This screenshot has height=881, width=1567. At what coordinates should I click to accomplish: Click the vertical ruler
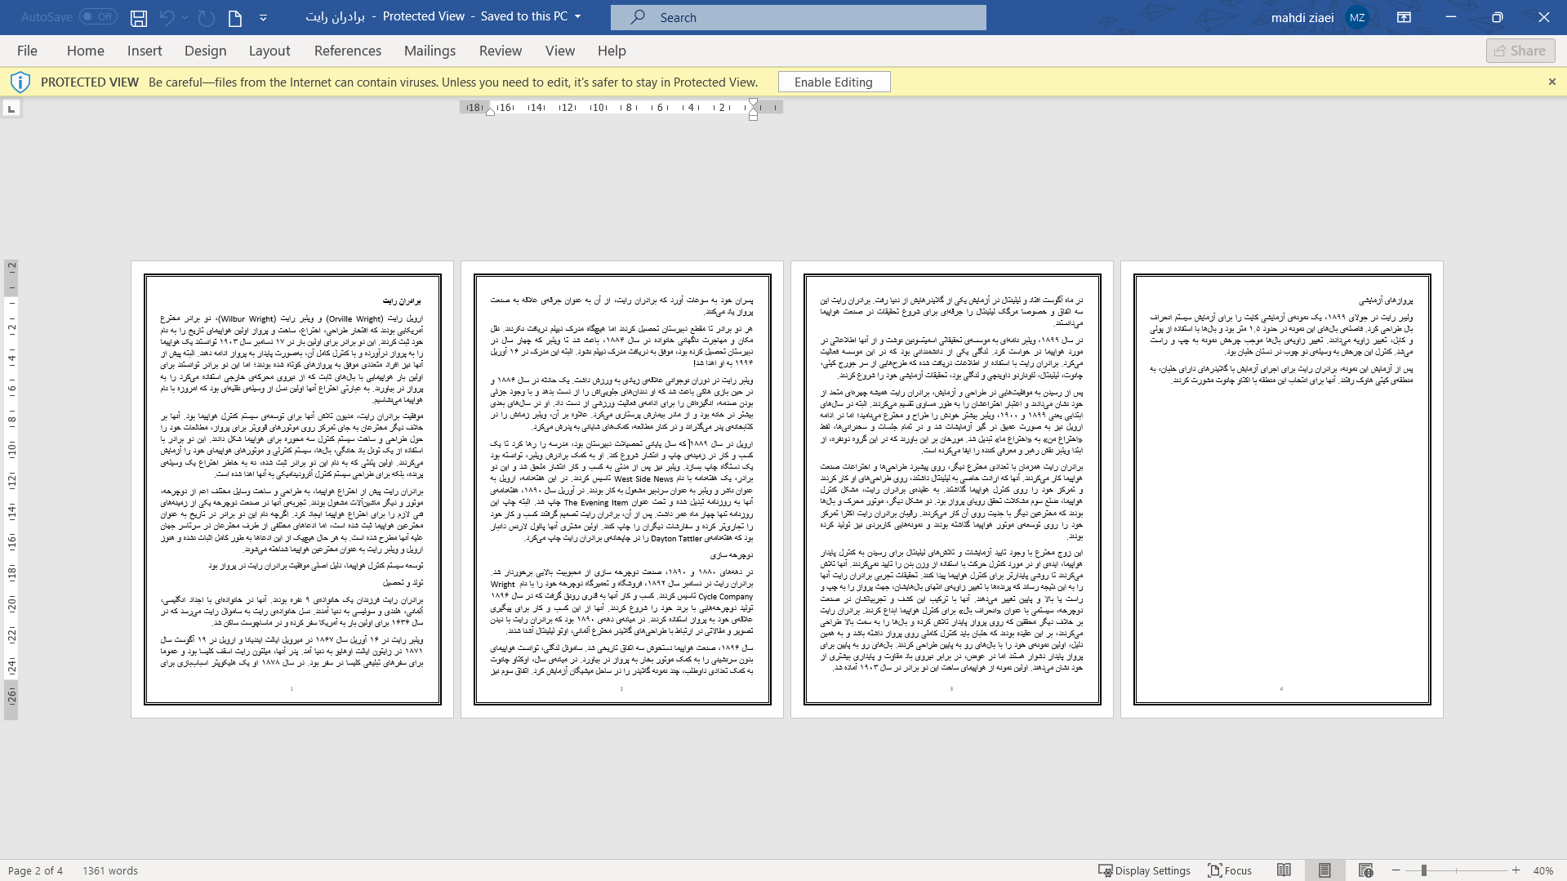(11, 489)
